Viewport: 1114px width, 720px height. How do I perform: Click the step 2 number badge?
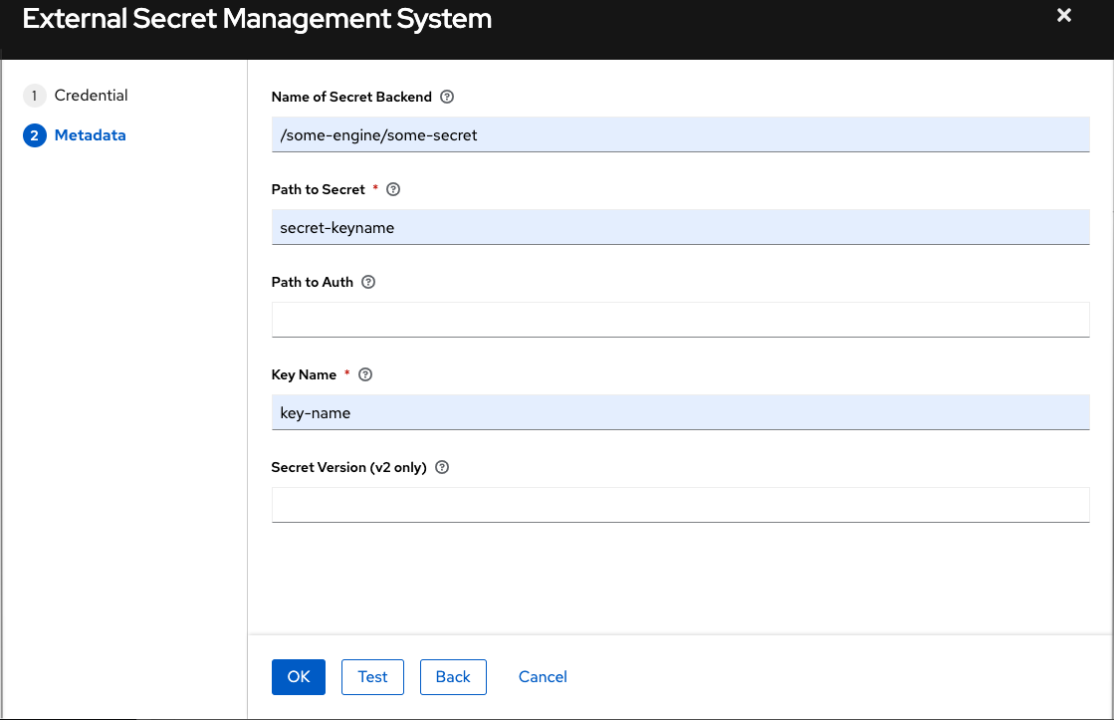(x=34, y=135)
